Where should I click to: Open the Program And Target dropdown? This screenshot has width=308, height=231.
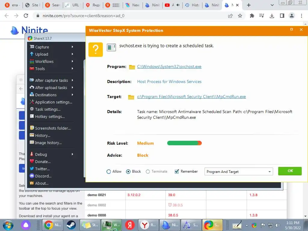(x=239, y=172)
